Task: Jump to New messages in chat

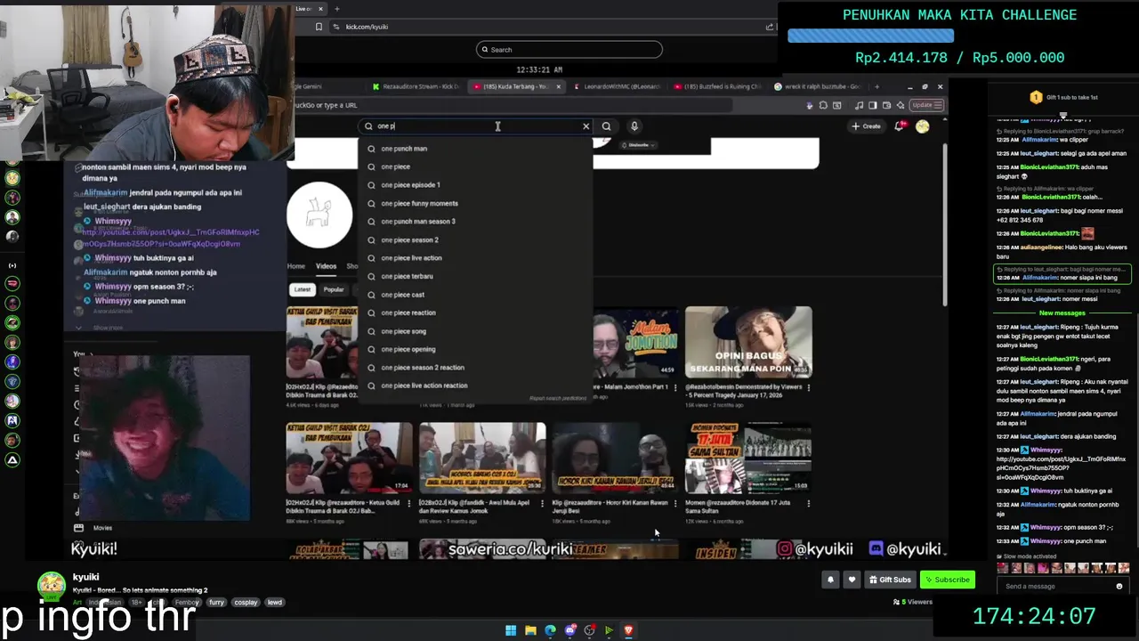Action: click(x=1062, y=313)
